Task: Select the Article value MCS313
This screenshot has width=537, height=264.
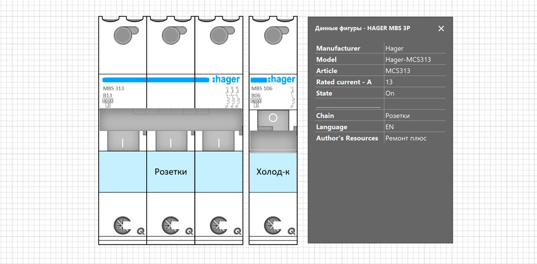Action: [x=397, y=71]
